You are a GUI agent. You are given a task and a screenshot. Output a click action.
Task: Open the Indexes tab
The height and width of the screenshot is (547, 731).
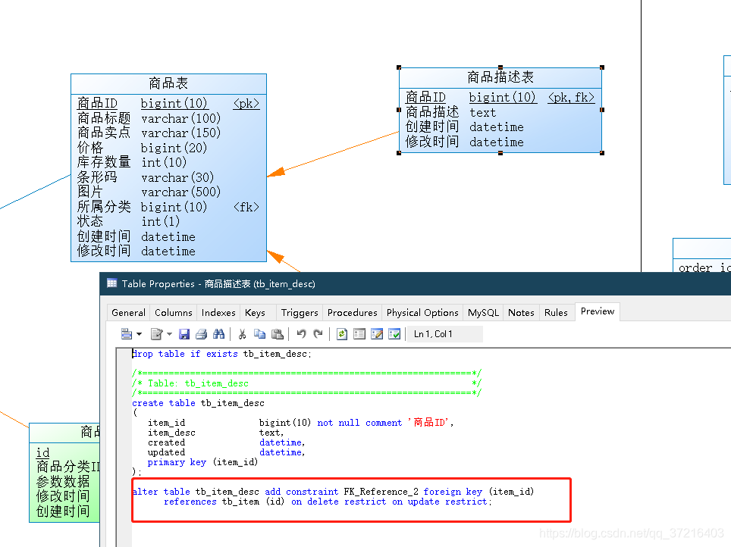pos(218,313)
